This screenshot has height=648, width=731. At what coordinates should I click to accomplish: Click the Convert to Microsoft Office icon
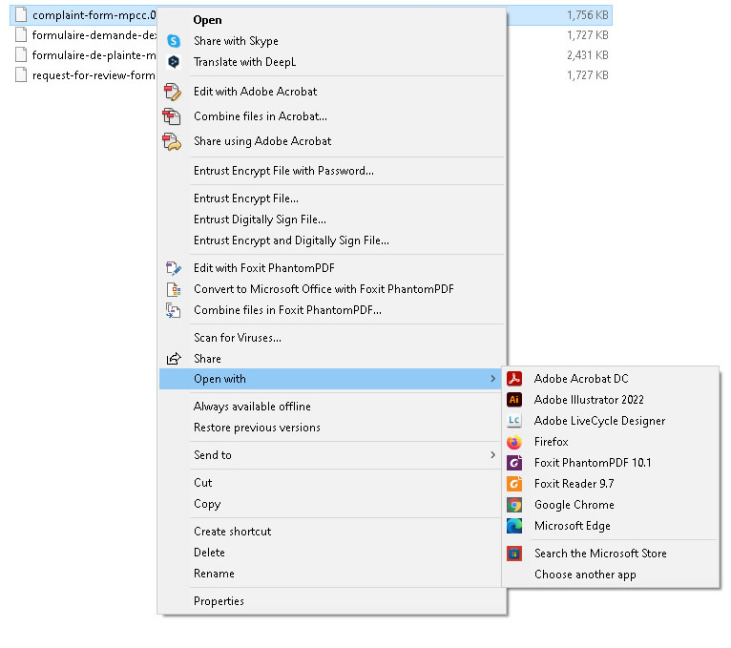174,289
